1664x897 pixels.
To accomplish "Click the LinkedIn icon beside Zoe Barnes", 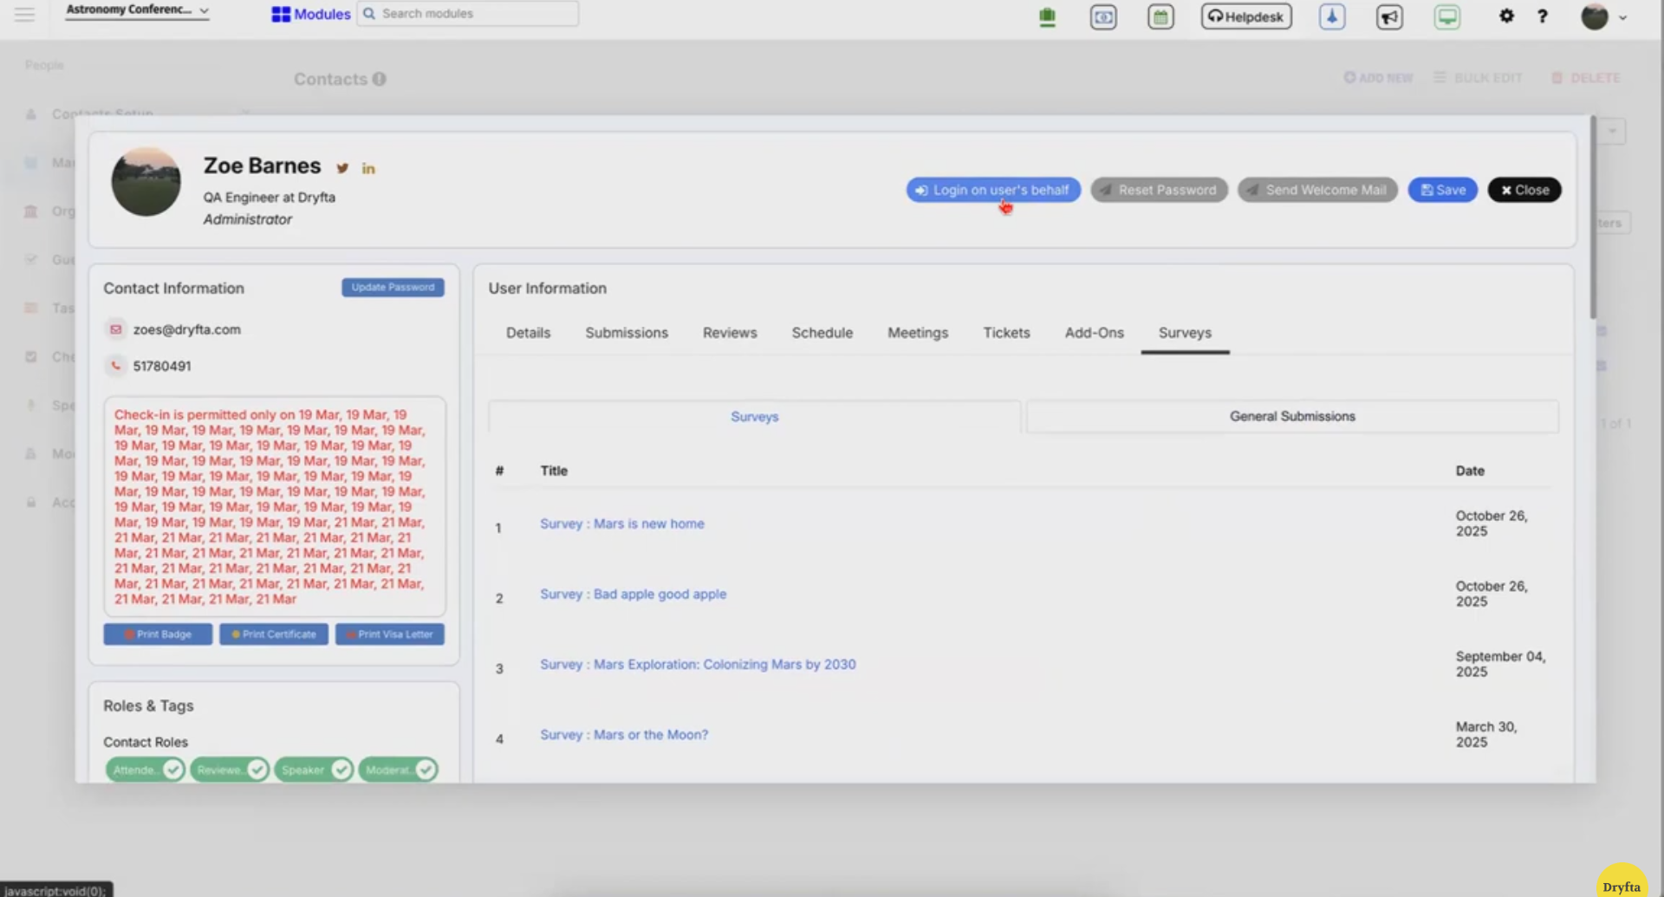I will pyautogui.click(x=368, y=168).
